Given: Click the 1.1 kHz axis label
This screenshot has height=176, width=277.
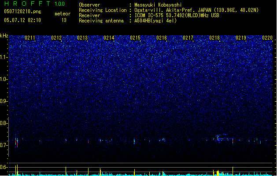Looking at the screenshot, I should click(4, 57).
